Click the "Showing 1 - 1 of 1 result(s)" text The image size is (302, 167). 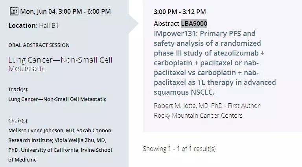coord(179,149)
